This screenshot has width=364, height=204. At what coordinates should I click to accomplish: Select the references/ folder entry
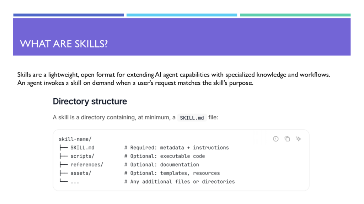click(87, 165)
